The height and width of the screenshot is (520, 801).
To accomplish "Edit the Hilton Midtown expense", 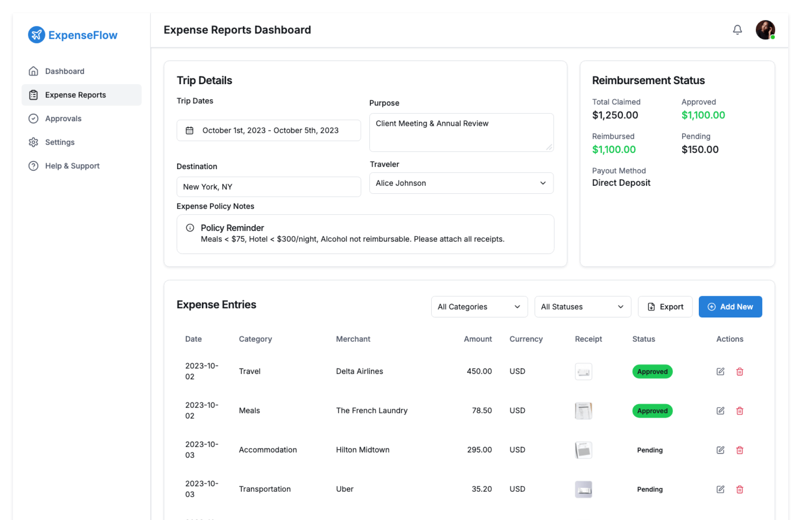I will [x=720, y=450].
